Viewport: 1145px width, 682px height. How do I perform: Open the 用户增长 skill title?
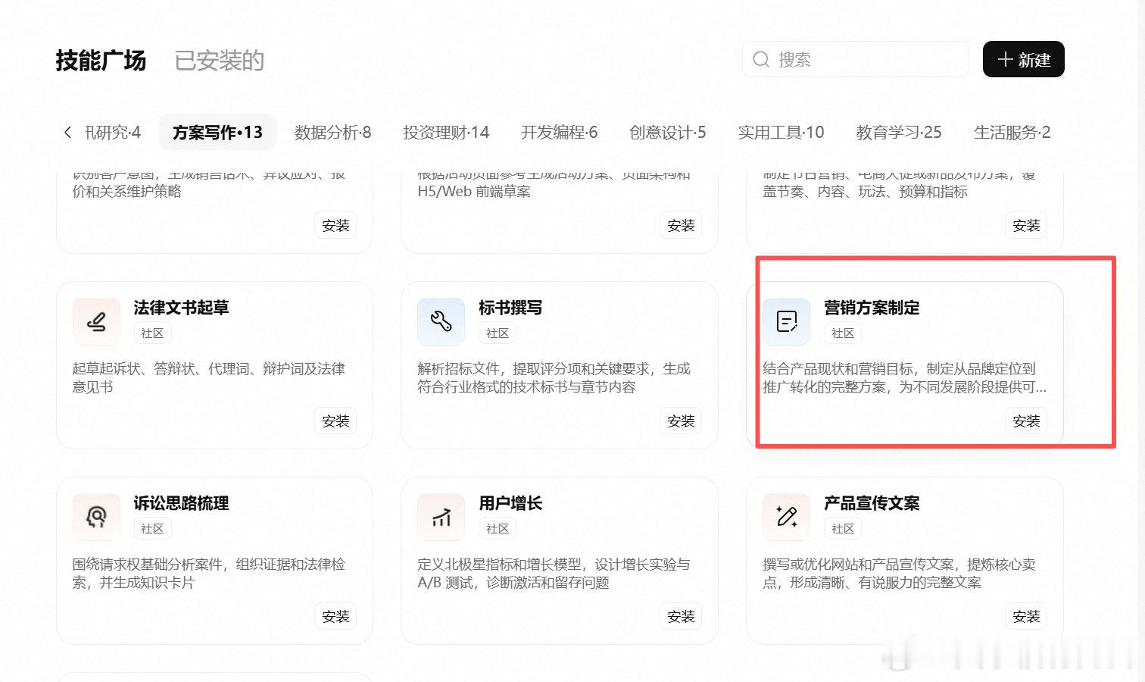(x=510, y=503)
